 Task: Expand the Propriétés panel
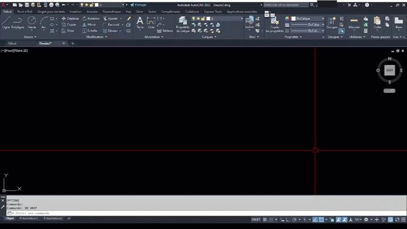(x=293, y=37)
